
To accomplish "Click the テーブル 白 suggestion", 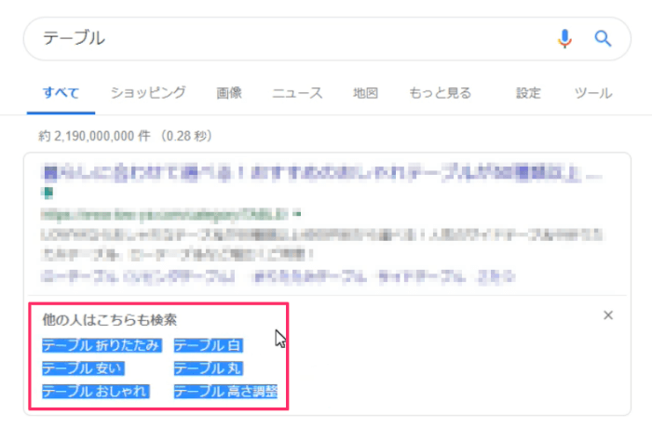I will [x=209, y=345].
